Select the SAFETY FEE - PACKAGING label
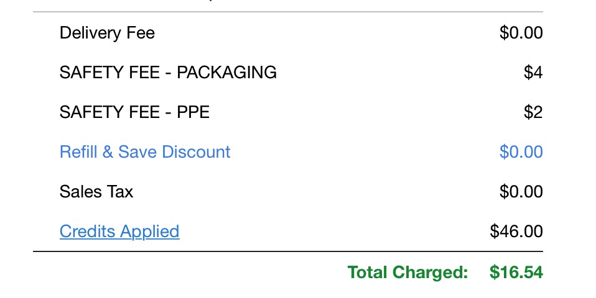596x298 pixels. pos(168,73)
